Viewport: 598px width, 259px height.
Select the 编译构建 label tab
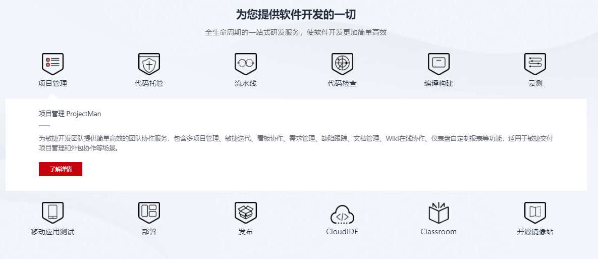pos(439,83)
